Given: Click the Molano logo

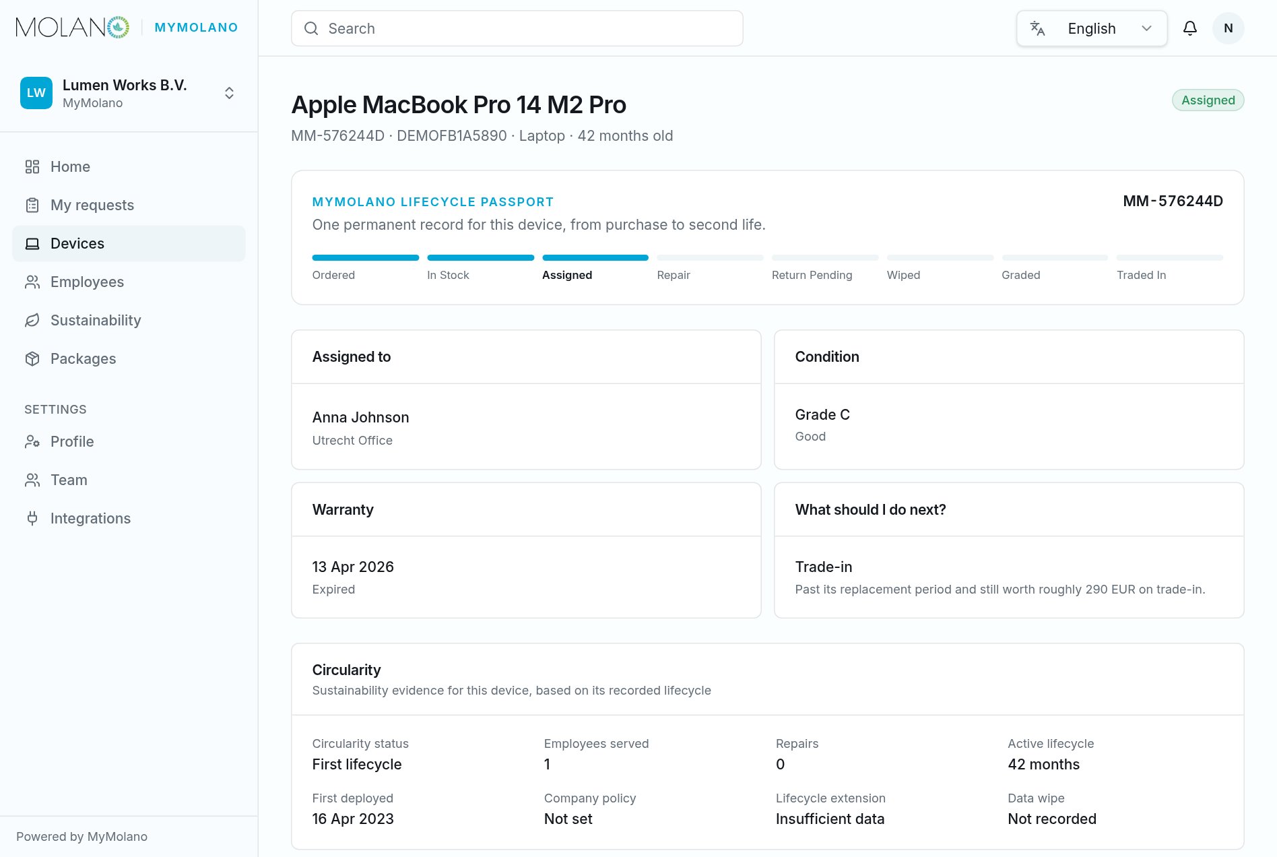Looking at the screenshot, I should click(x=73, y=28).
